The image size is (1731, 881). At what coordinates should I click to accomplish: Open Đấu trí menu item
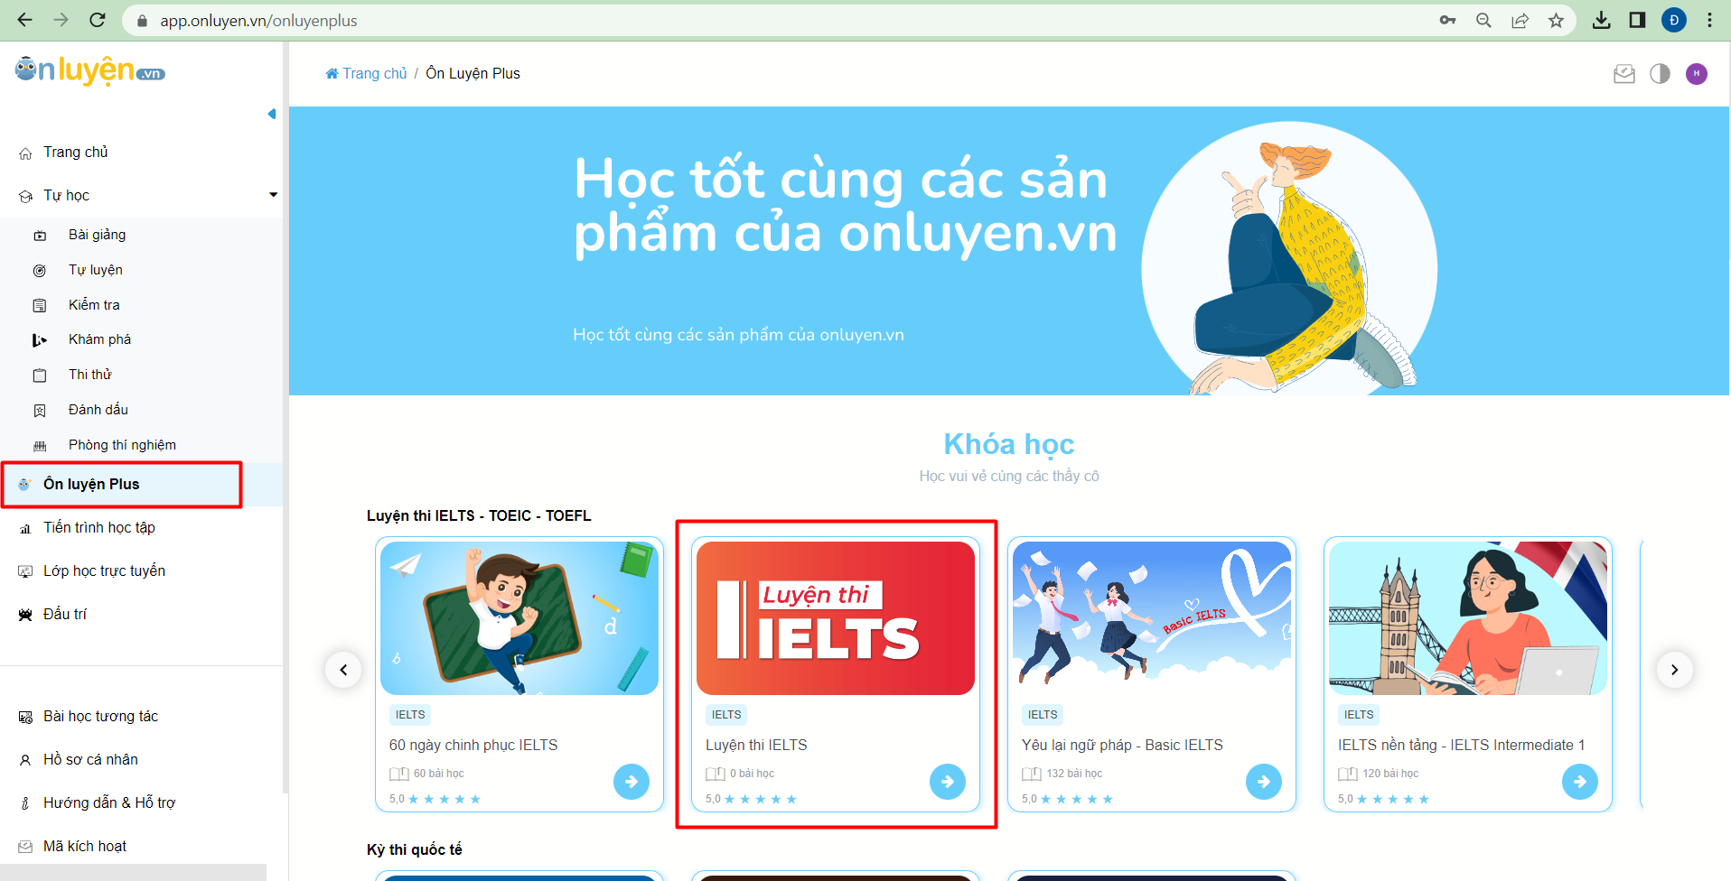tap(64, 615)
